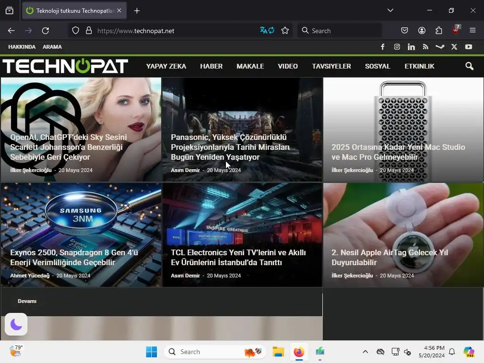The image size is (484, 363).
Task: Select the Teknoloji tutkunu Technopat tab
Action: coord(74,10)
